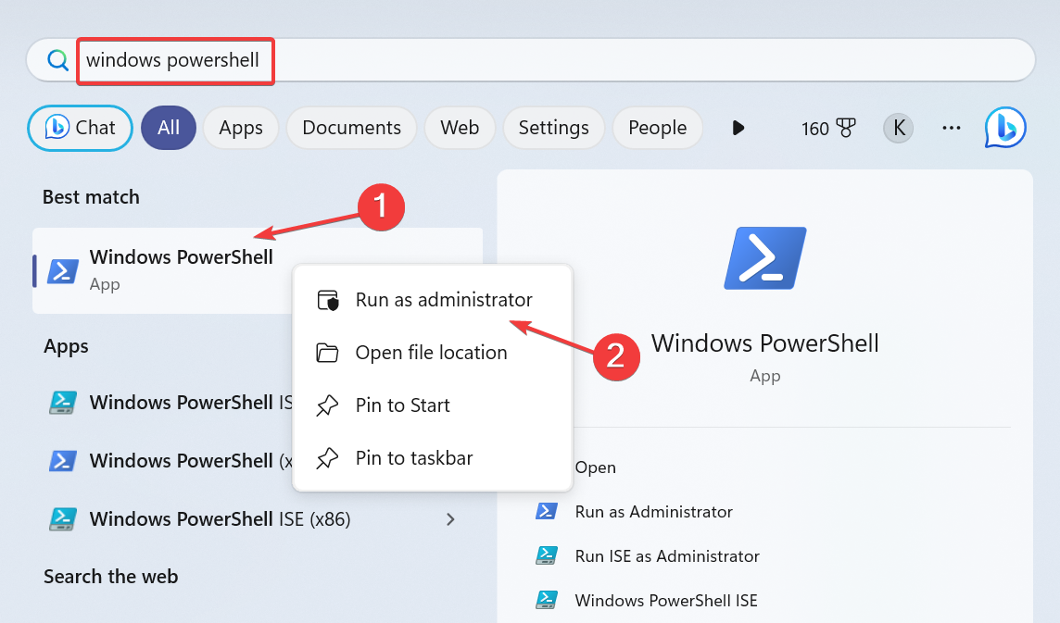
Task: Click Run as Administrator in right panel
Action: click(653, 512)
